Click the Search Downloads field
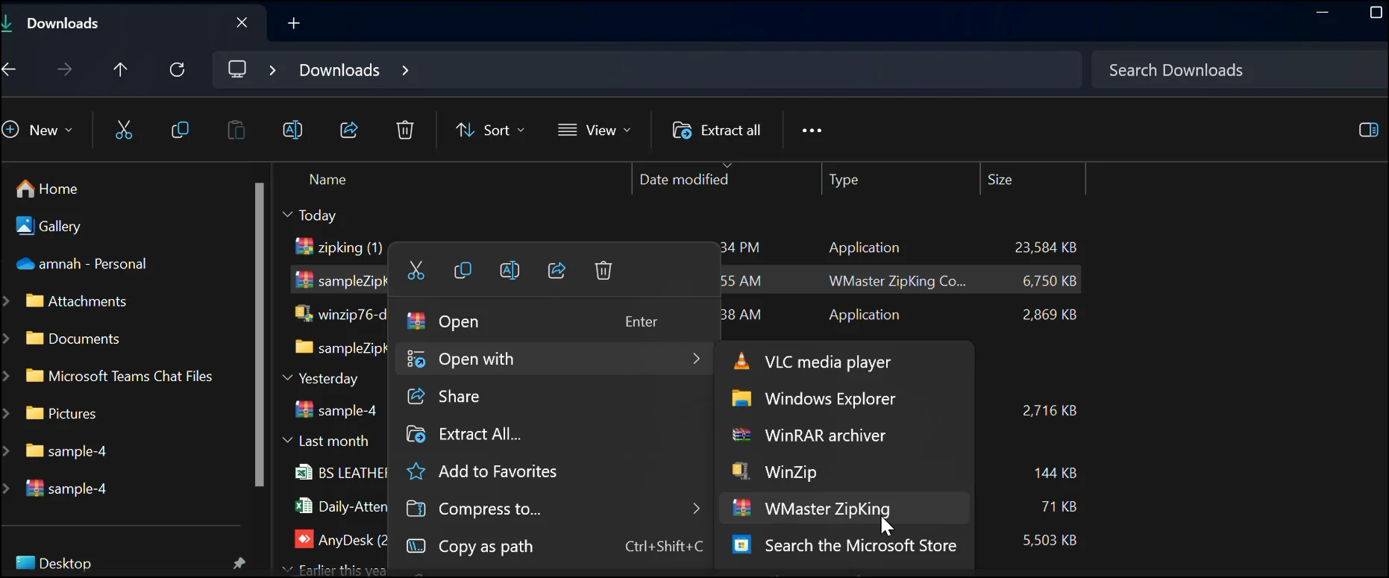This screenshot has width=1389, height=578. click(1240, 70)
